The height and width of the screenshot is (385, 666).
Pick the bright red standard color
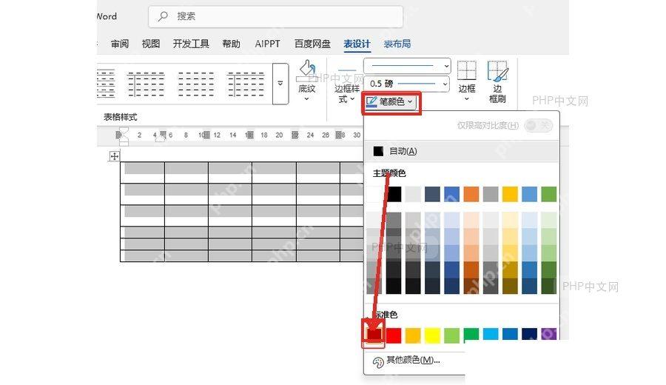click(x=394, y=335)
